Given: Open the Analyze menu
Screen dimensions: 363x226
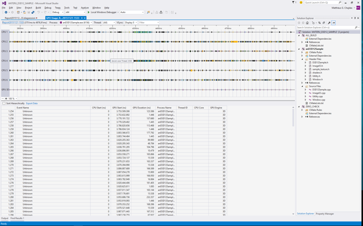Looking at the screenshot, I should pyautogui.click(x=85, y=7).
